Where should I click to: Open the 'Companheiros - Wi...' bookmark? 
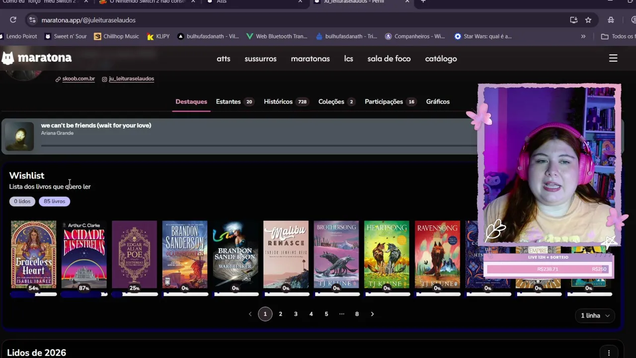coord(415,36)
